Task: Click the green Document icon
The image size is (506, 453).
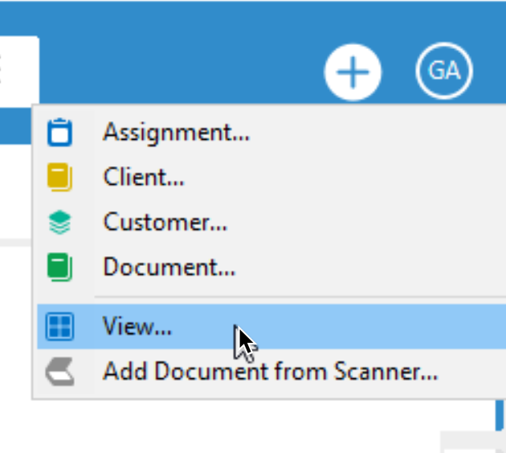Action: pyautogui.click(x=59, y=267)
